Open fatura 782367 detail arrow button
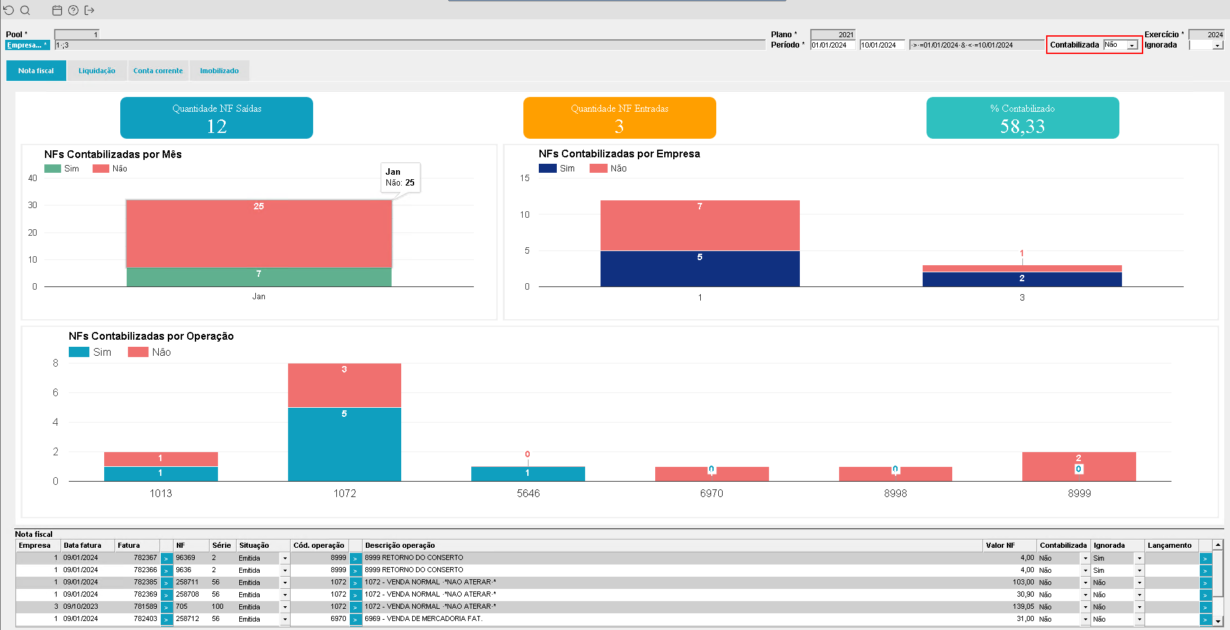The width and height of the screenshot is (1230, 630). tap(167, 558)
